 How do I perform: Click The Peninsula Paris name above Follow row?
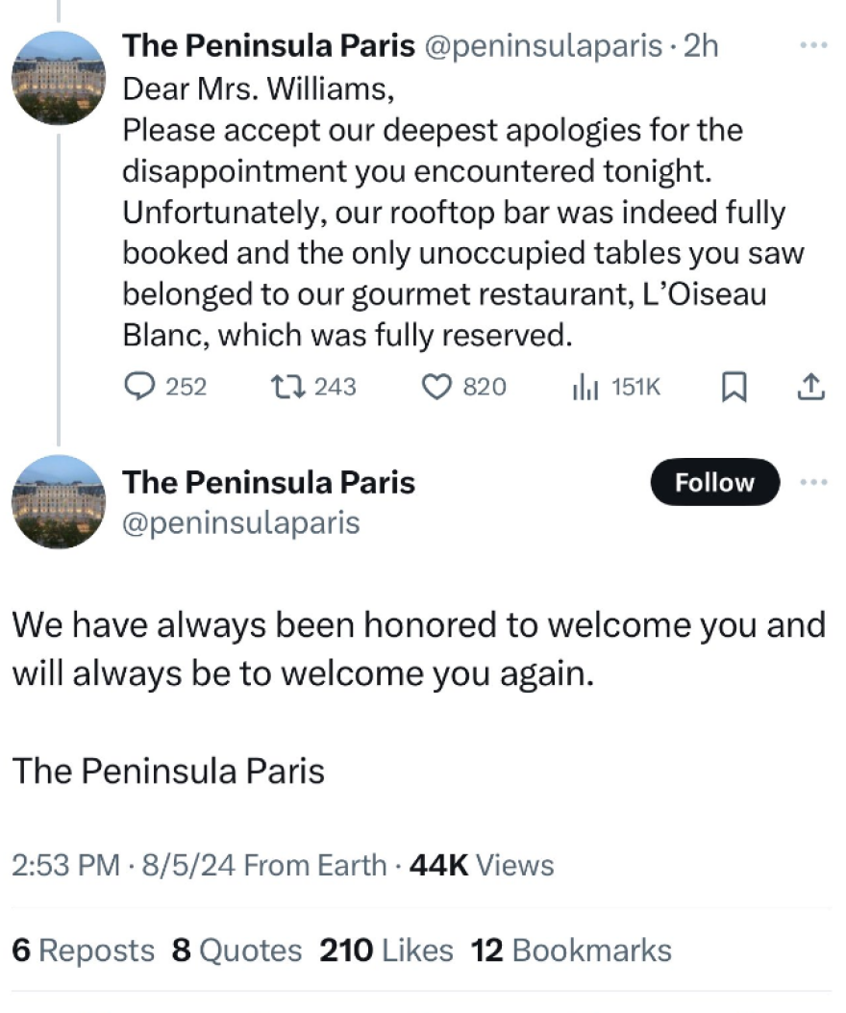(268, 481)
